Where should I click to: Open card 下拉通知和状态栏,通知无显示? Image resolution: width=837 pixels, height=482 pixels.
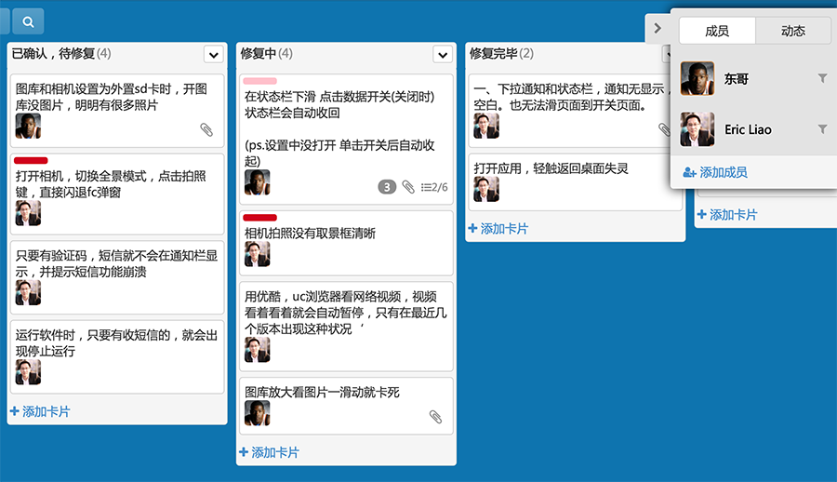click(x=569, y=111)
